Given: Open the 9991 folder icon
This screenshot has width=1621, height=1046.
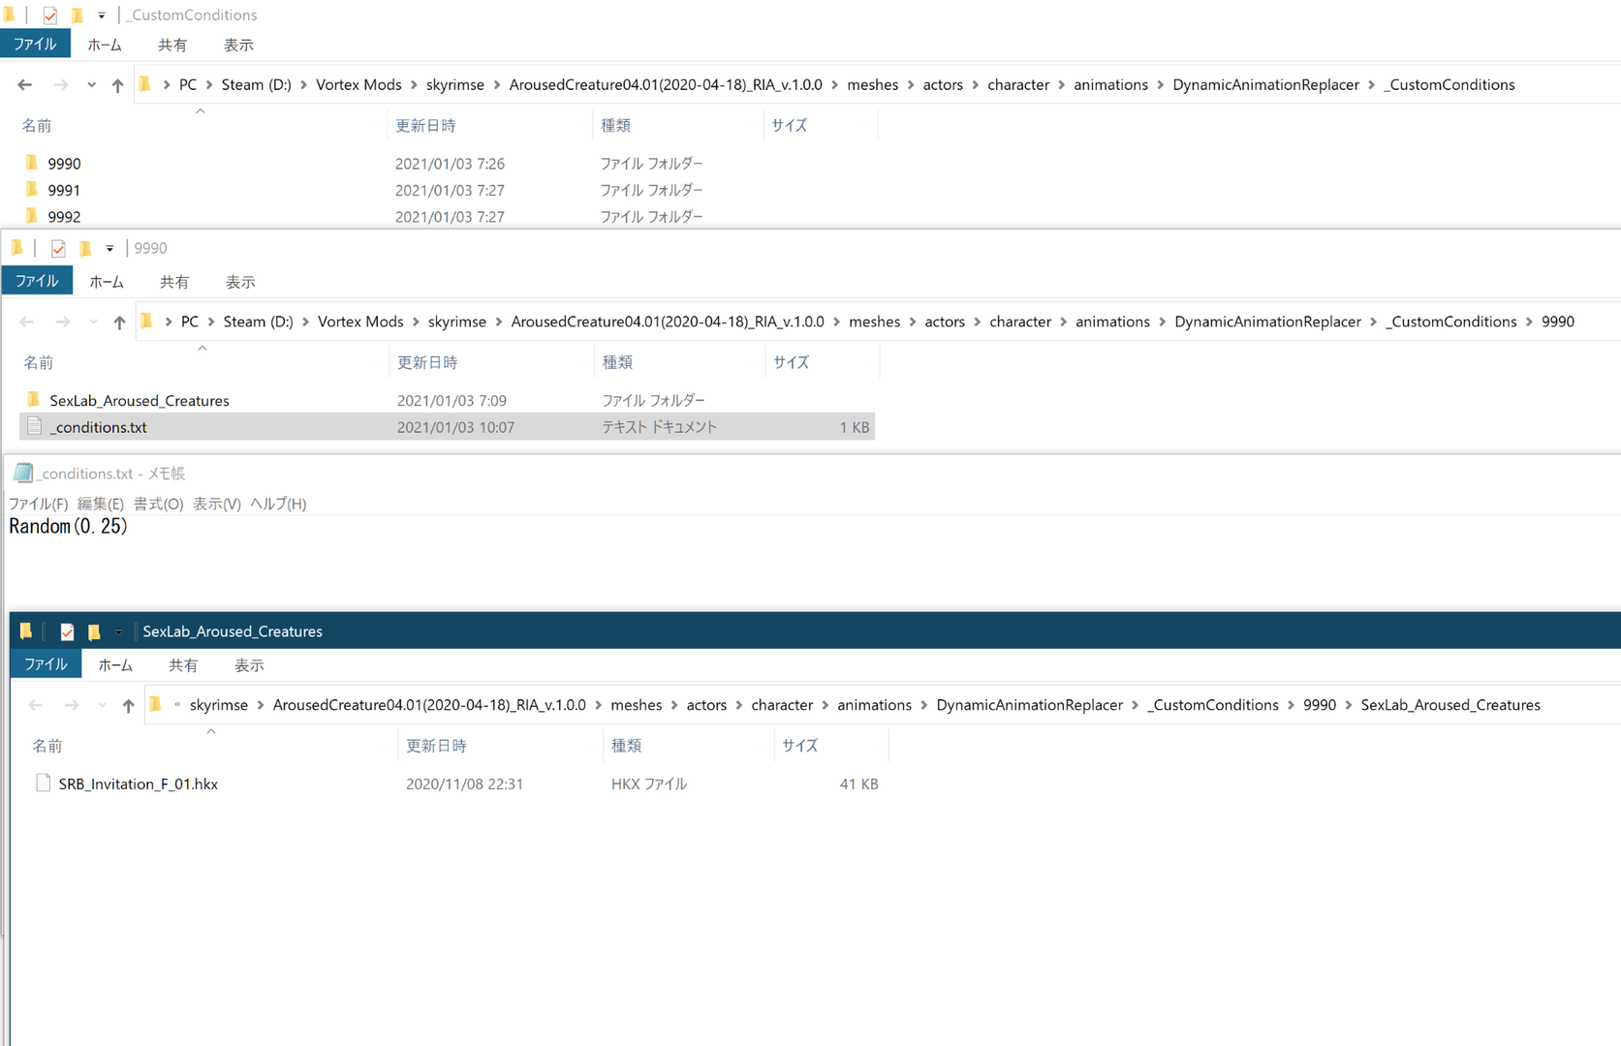Looking at the screenshot, I should (x=32, y=189).
